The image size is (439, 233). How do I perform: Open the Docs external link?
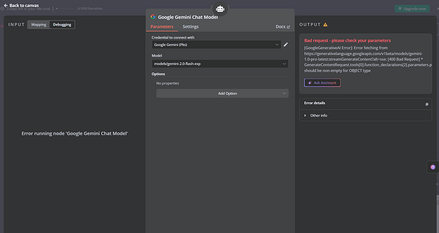[282, 27]
